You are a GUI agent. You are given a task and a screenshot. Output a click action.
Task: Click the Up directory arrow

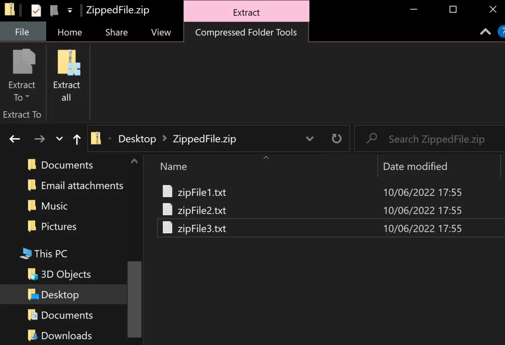coord(77,139)
